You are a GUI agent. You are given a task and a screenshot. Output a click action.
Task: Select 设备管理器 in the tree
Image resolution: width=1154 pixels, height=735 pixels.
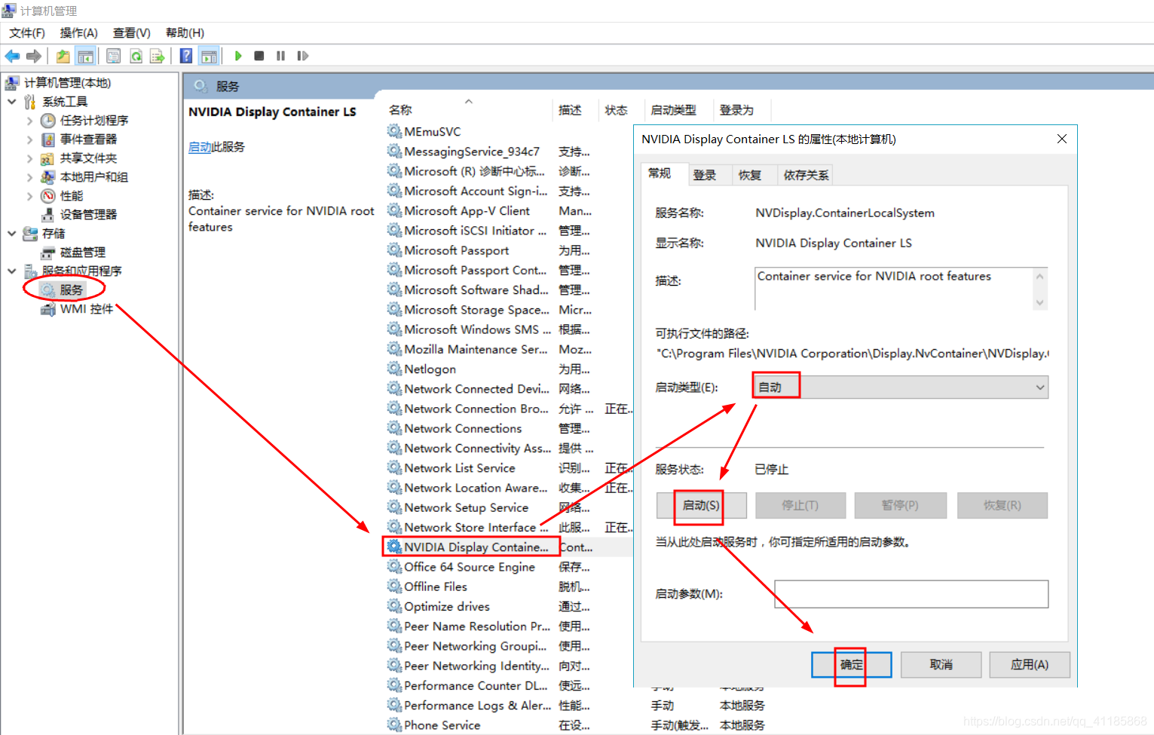click(x=88, y=215)
